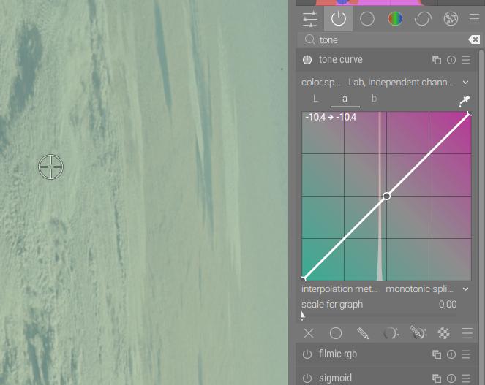This screenshot has width=485, height=385.
Task: Clear the module search text
Action: pyautogui.click(x=474, y=39)
